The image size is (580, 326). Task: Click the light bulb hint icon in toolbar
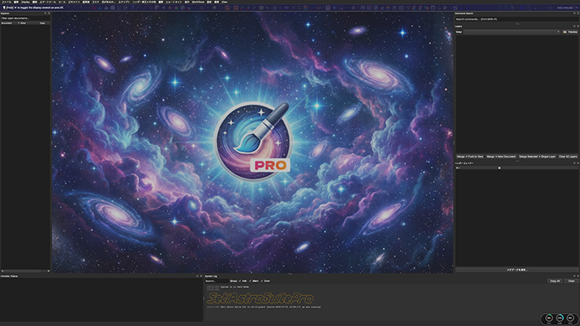(4, 7)
